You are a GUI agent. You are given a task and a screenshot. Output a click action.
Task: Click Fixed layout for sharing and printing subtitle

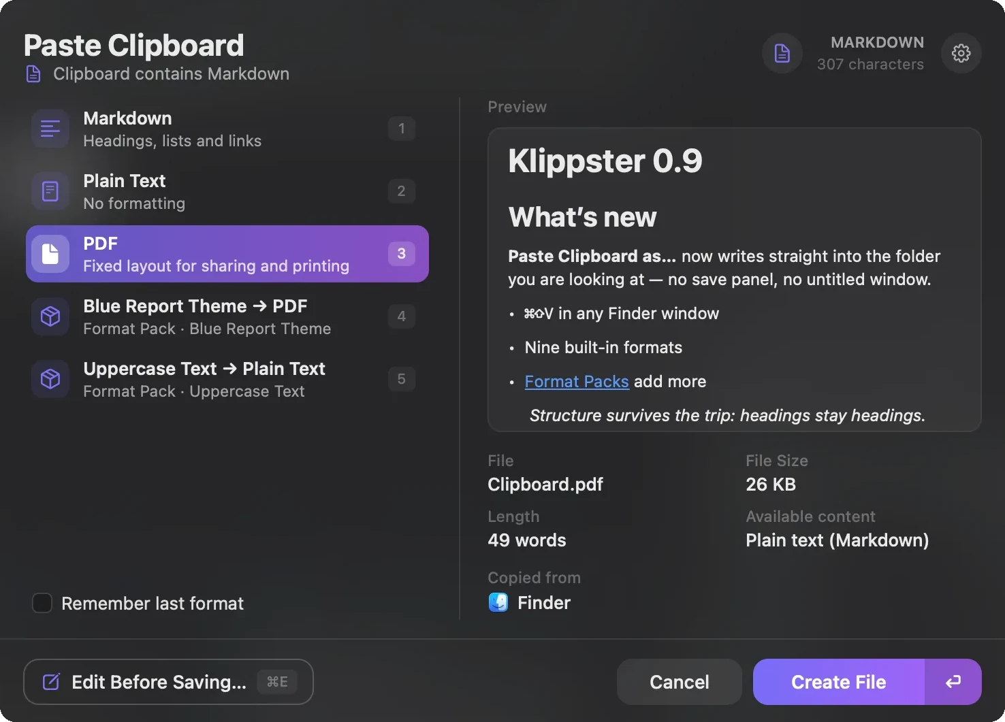[x=217, y=266]
